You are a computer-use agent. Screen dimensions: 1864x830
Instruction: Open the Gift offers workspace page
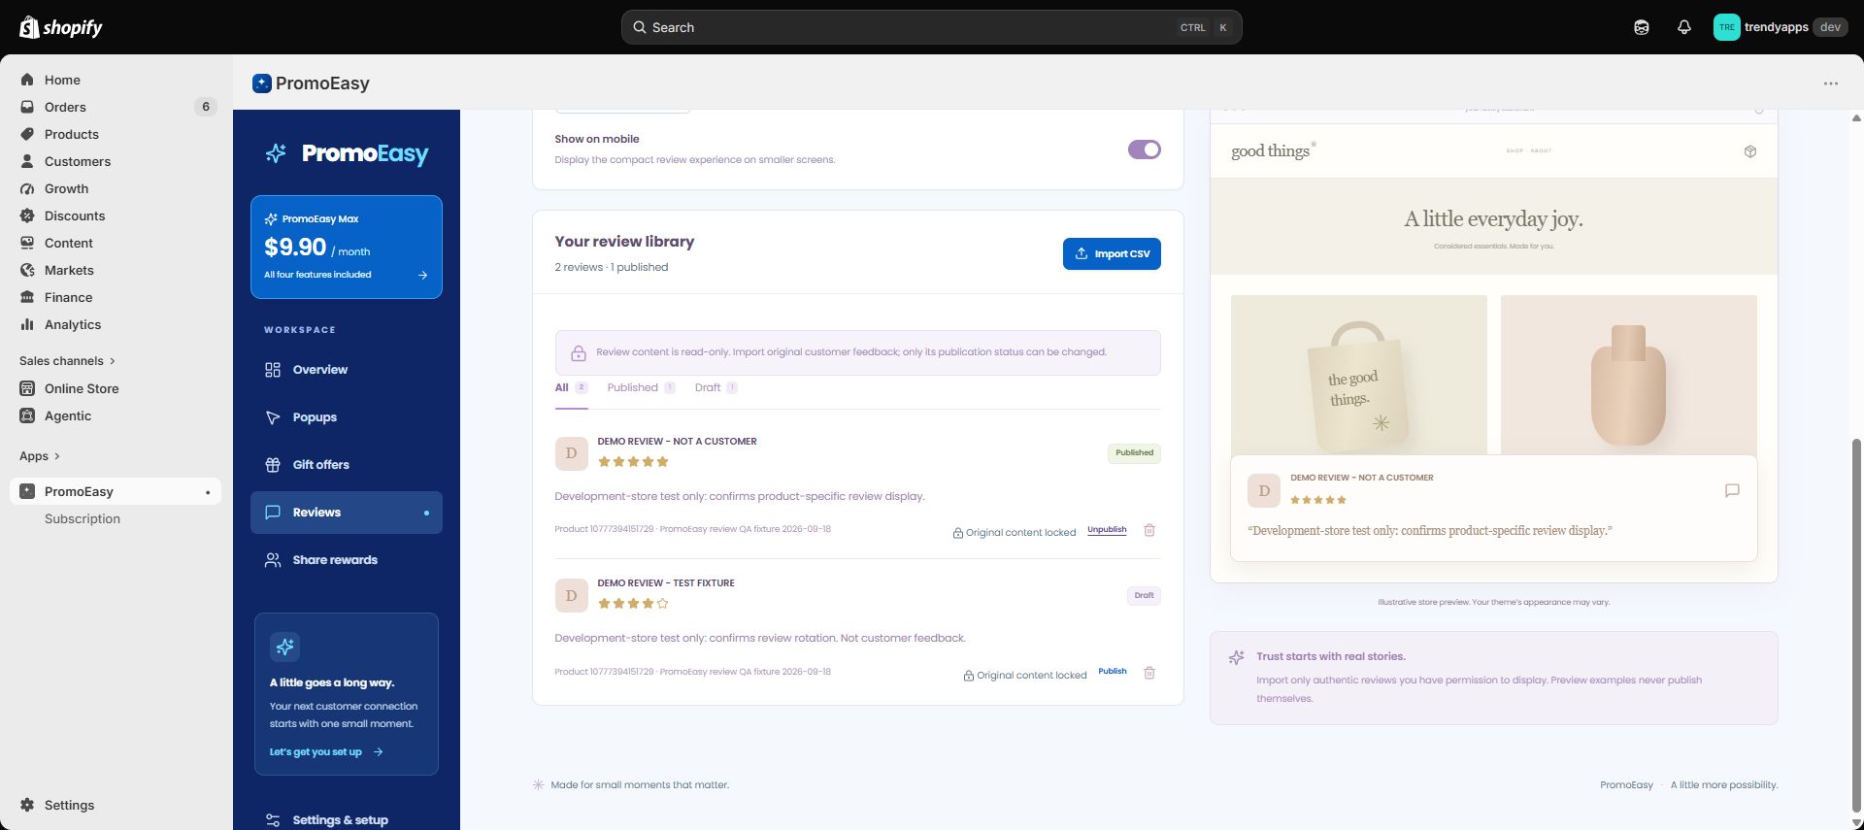point(347,465)
